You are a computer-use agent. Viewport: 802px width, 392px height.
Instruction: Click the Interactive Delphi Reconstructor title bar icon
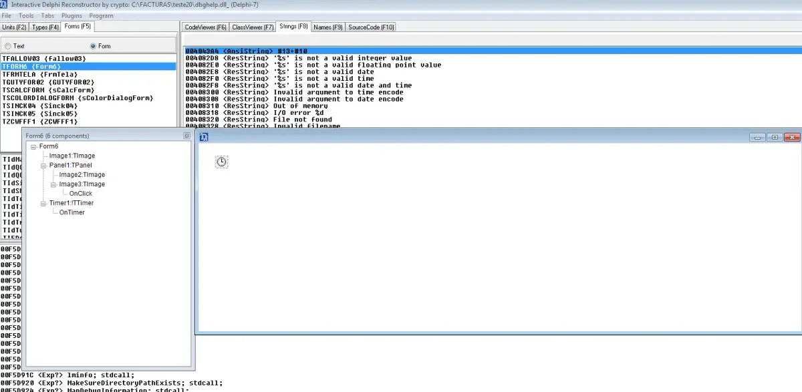[5, 5]
